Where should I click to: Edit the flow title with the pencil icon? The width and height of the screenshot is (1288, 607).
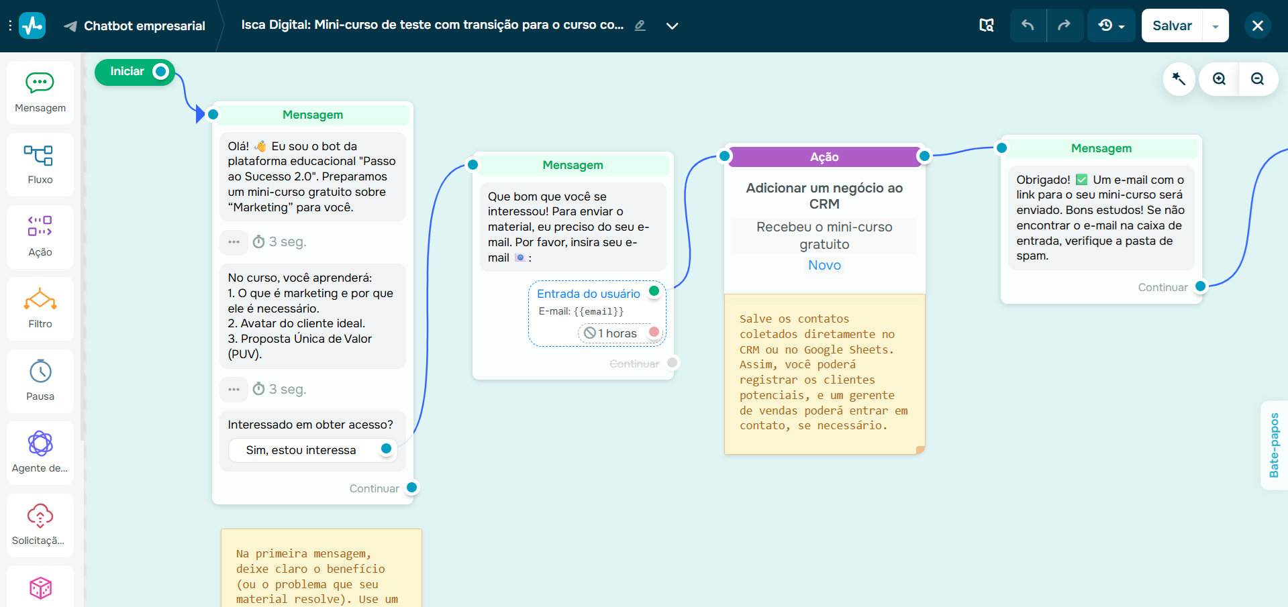pyautogui.click(x=640, y=25)
